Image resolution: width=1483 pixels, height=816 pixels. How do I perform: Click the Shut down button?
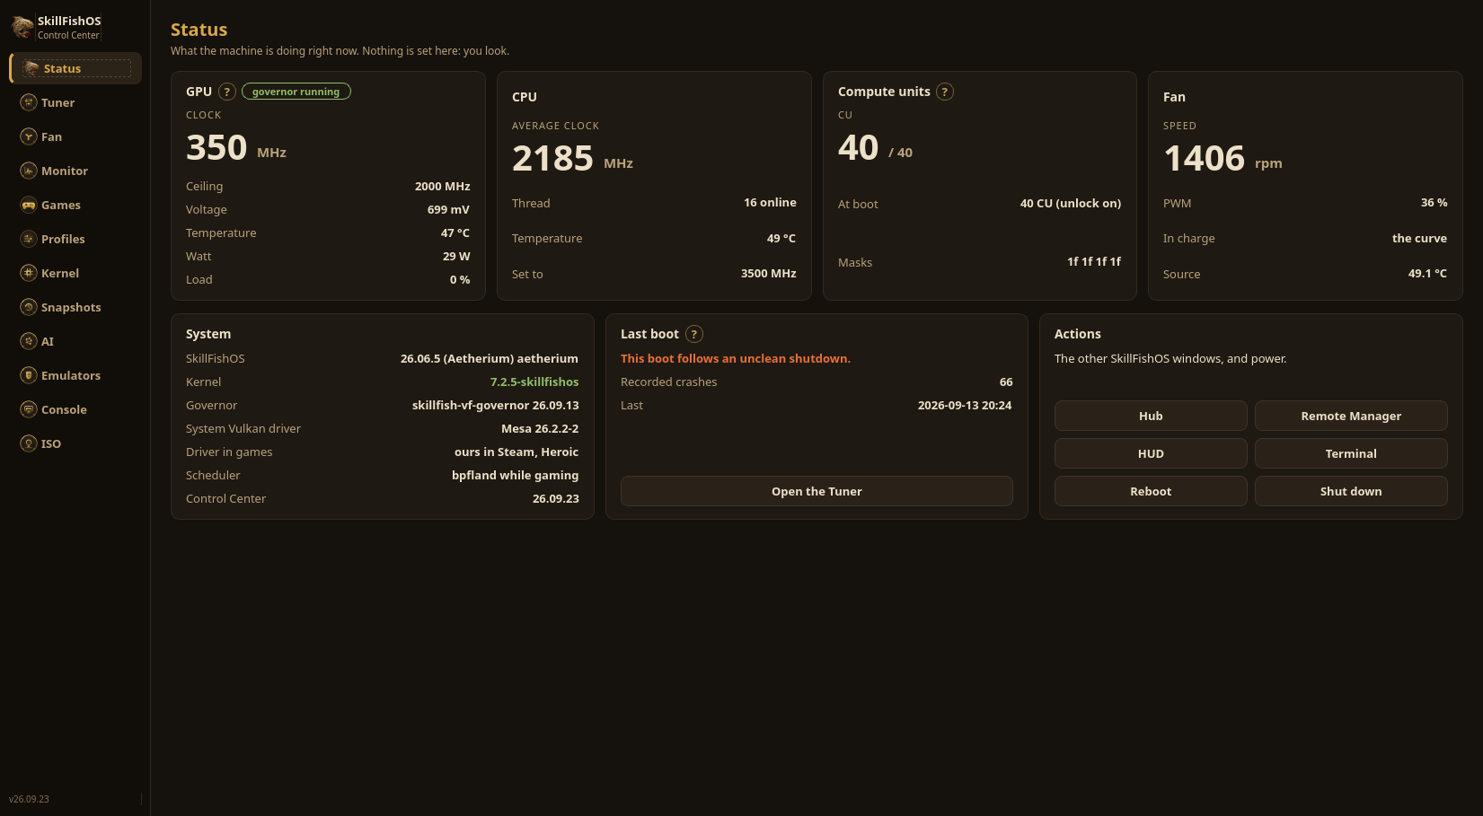(x=1351, y=491)
